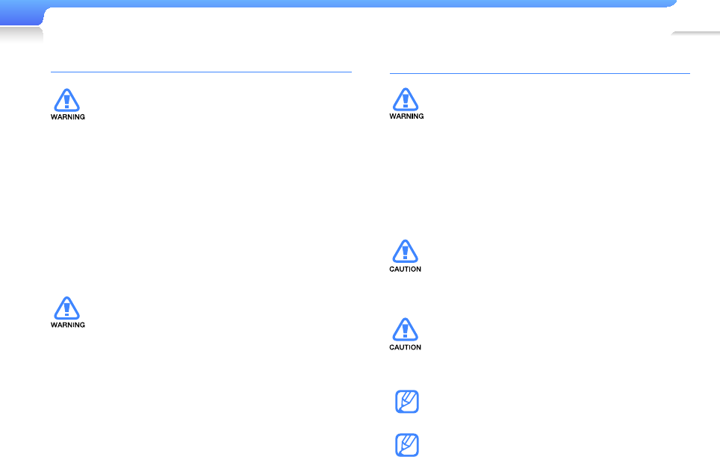Click the first CAUTION triangle icon
720x457 pixels.
pos(405,251)
